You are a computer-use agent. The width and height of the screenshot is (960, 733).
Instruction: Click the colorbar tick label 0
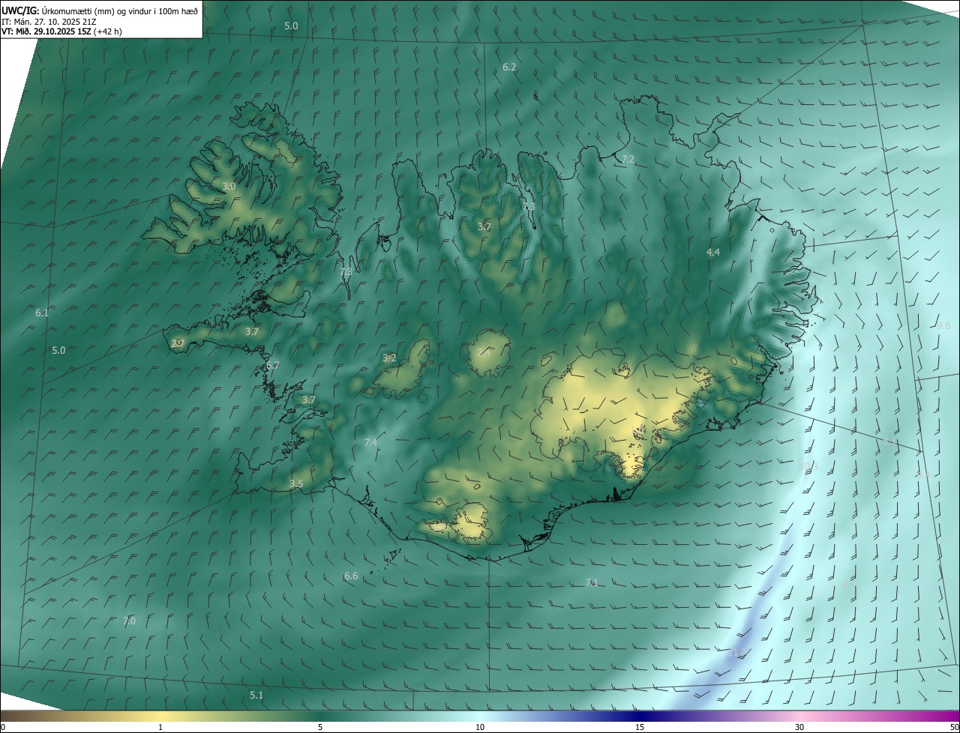pos(3,728)
